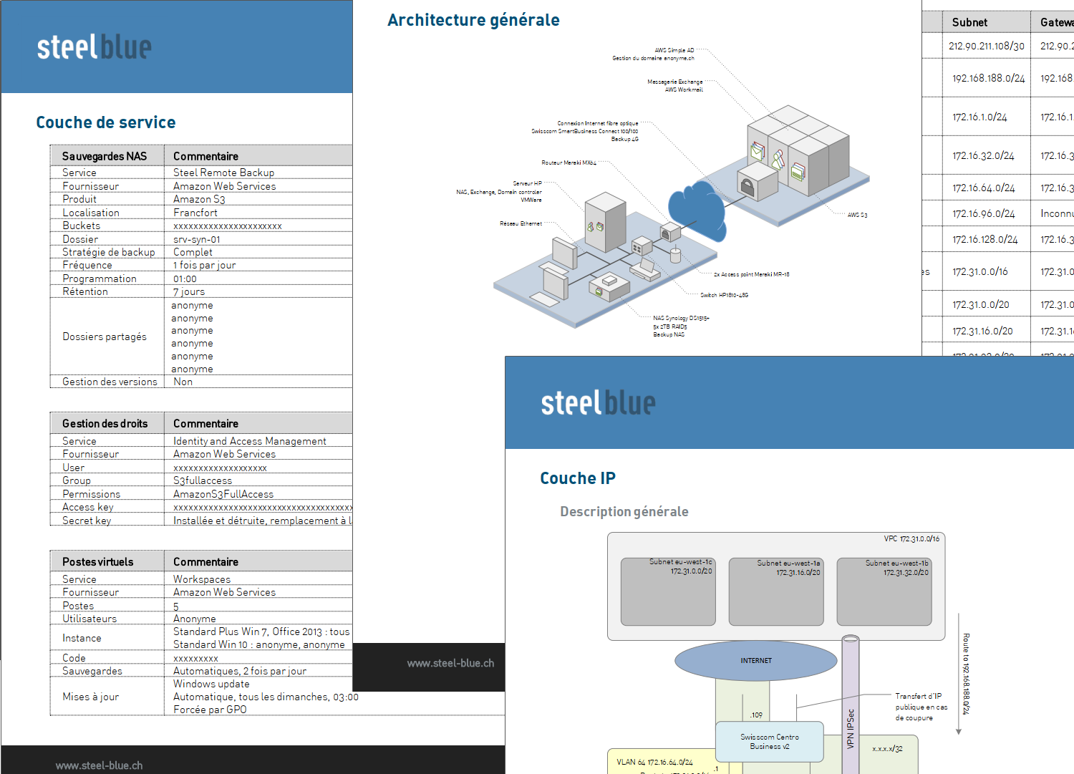
Task: Select the 'Amazon S3' cell
Action: tap(199, 199)
